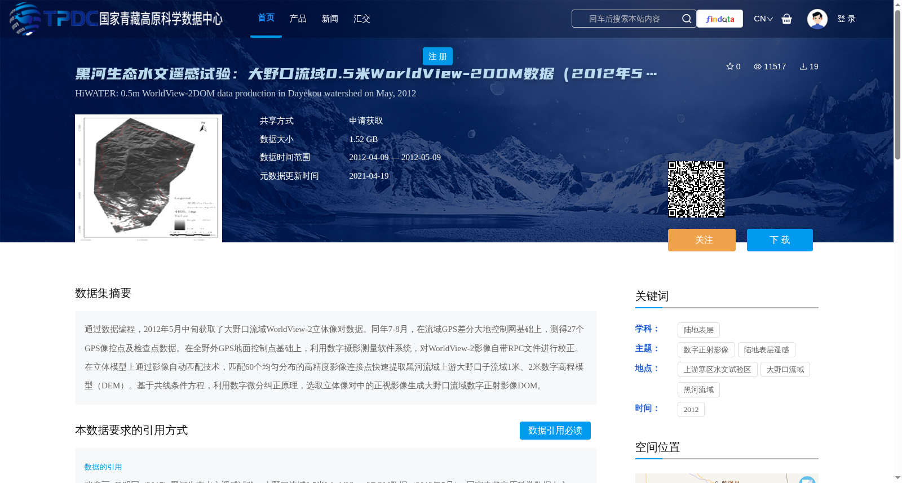Open the shopping basket icon
This screenshot has height=483, width=902.
pyautogui.click(x=787, y=19)
